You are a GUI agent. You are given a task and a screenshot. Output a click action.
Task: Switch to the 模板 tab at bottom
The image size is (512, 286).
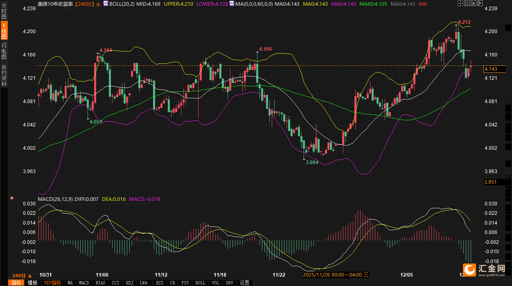(33, 283)
